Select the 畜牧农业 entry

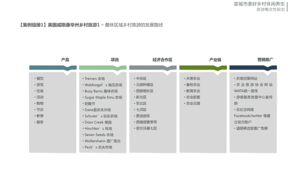coord(193,85)
